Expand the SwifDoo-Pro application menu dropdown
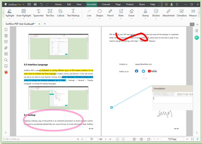The image size is (202, 144). (23, 5)
